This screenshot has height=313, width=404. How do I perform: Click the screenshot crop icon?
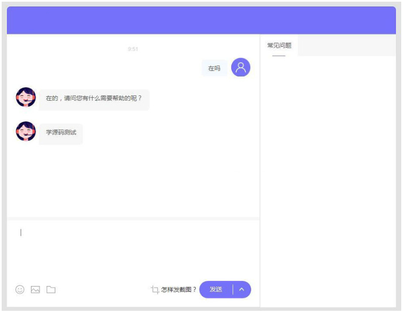(x=155, y=290)
